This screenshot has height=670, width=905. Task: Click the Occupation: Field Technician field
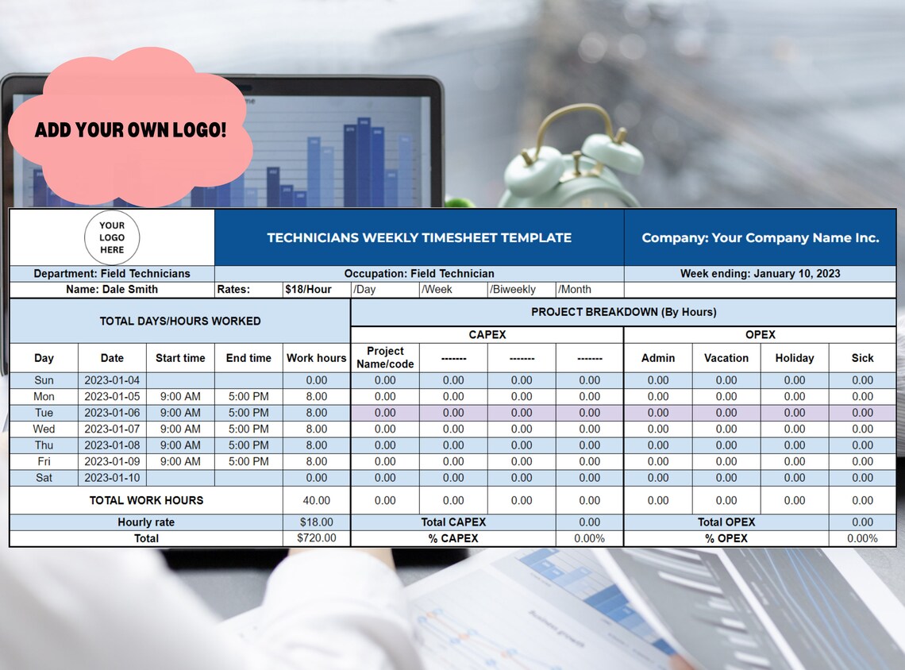(x=418, y=272)
